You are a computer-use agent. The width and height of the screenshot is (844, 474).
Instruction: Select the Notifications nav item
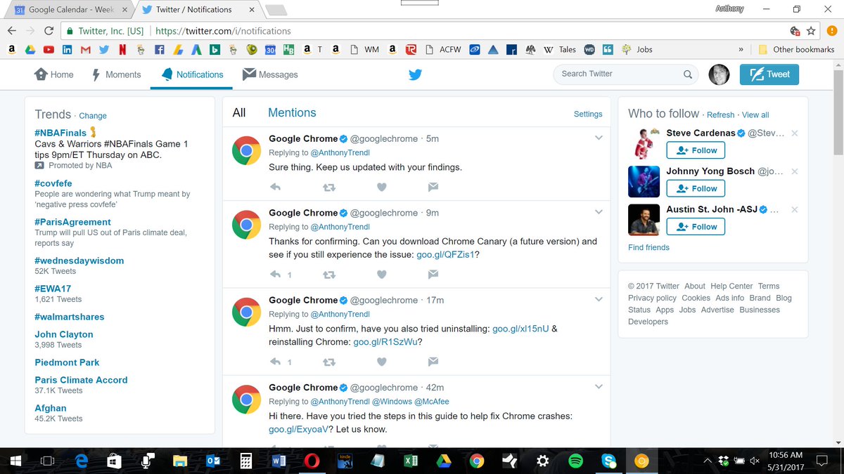tap(192, 74)
